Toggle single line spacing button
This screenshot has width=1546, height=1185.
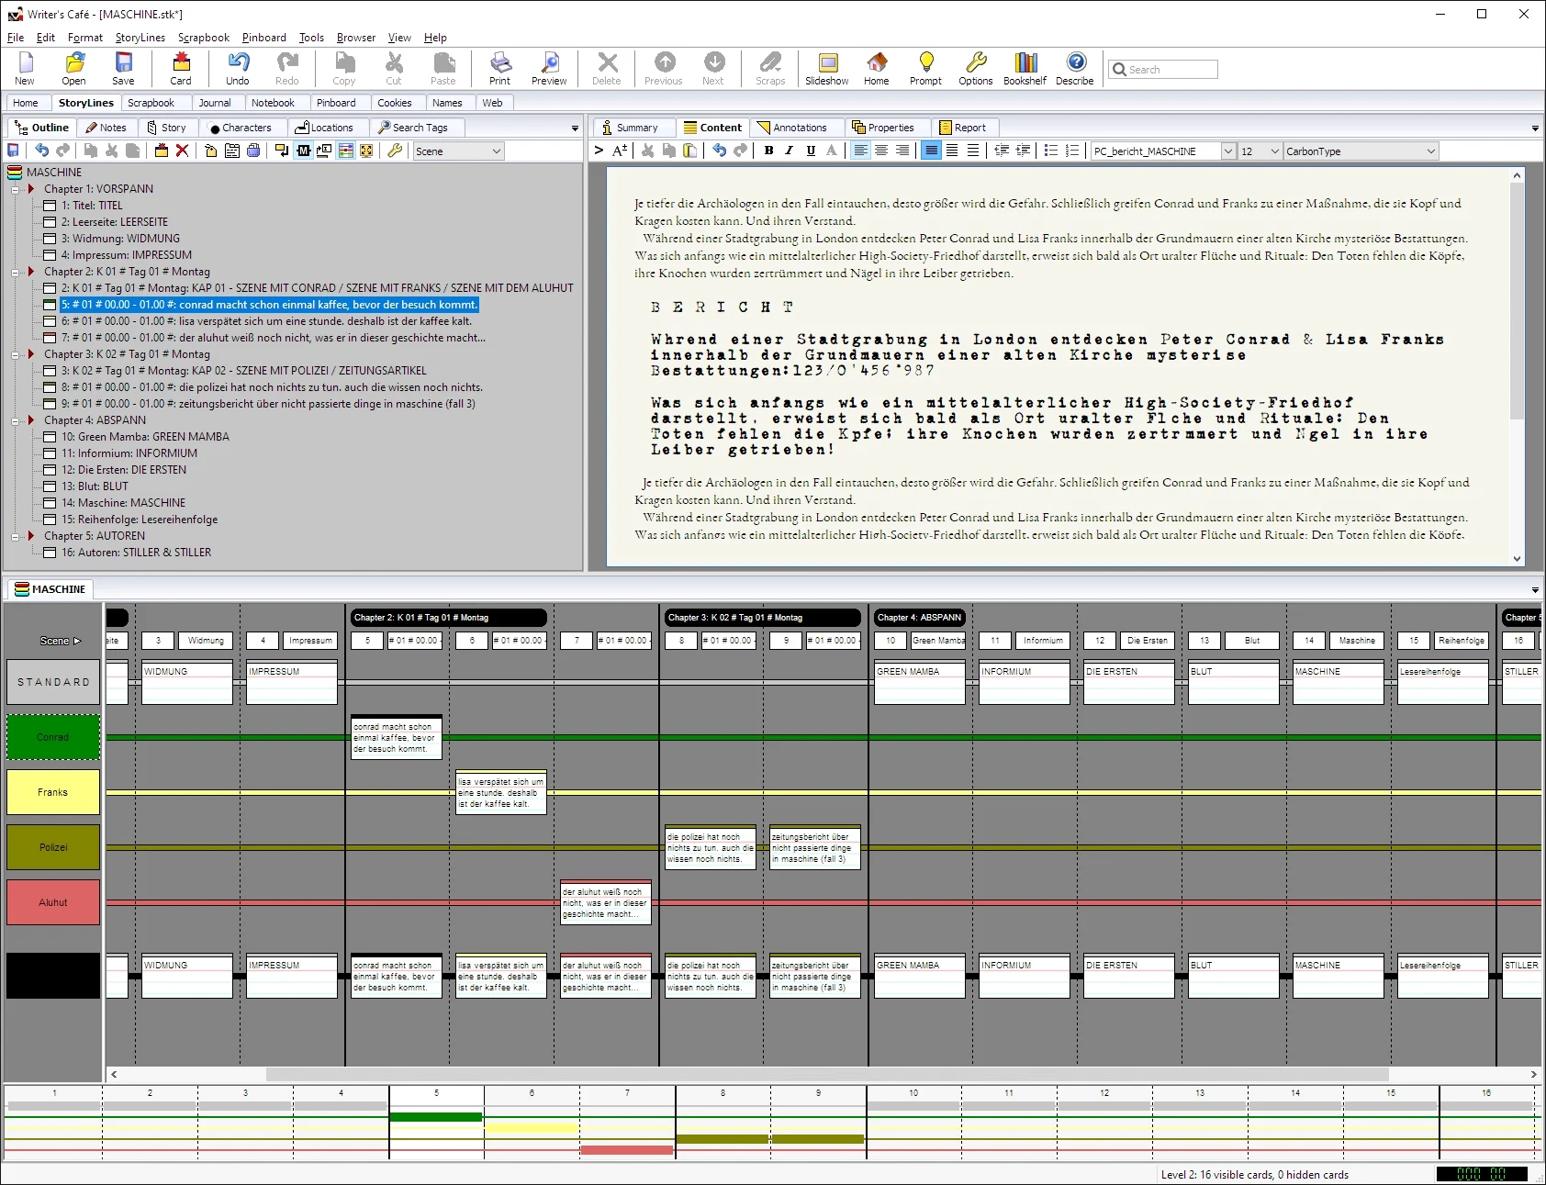[931, 151]
